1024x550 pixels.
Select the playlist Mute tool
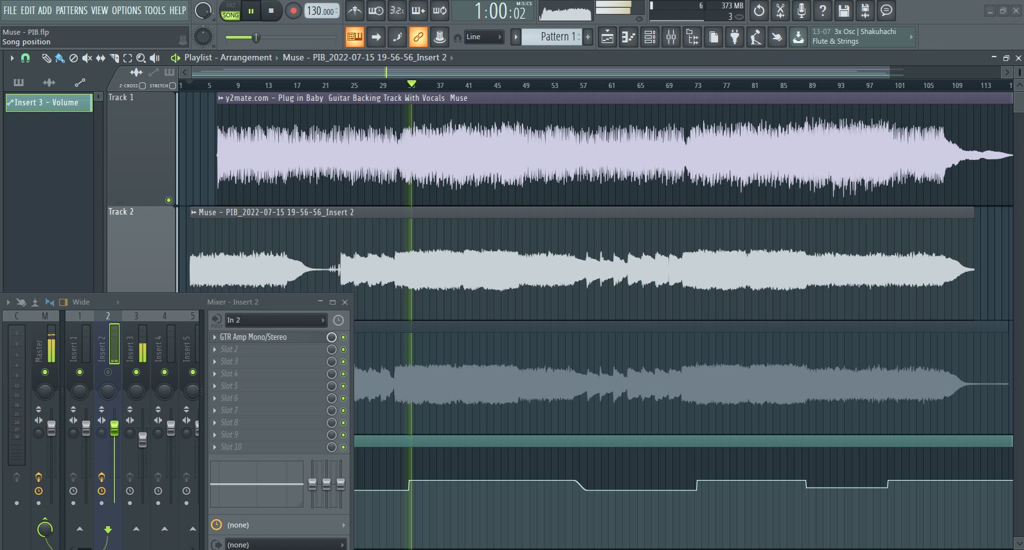point(87,58)
